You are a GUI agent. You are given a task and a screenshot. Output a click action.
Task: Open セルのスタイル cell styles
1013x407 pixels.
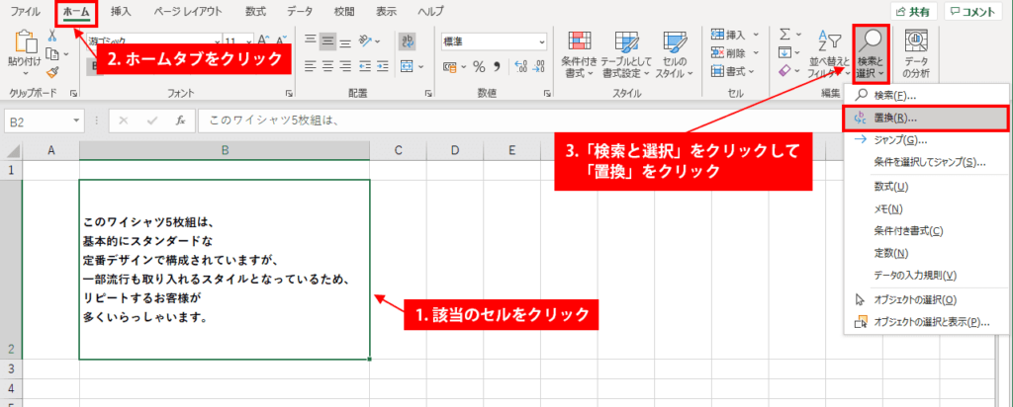pos(674,54)
